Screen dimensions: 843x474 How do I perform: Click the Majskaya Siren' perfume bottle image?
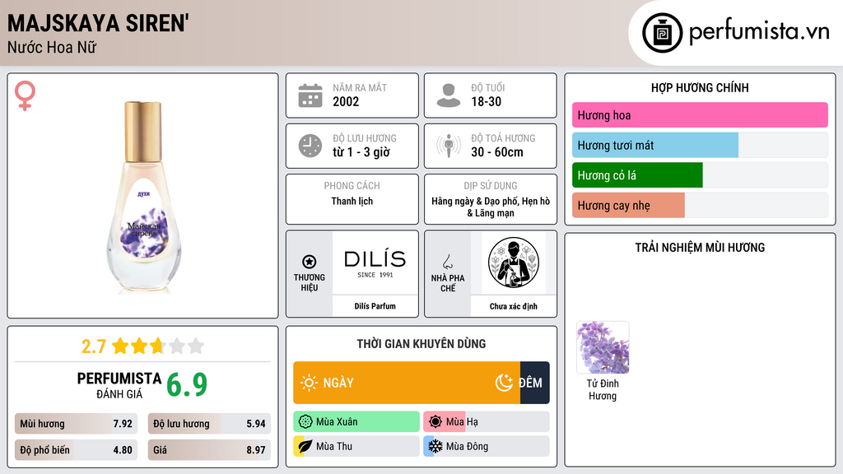143,197
